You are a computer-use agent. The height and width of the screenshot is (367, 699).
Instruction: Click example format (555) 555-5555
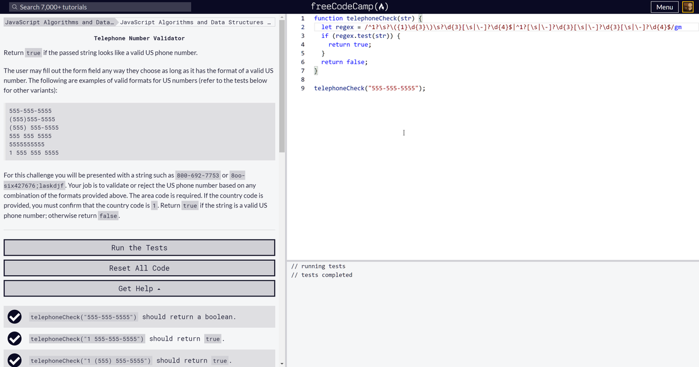click(x=34, y=127)
